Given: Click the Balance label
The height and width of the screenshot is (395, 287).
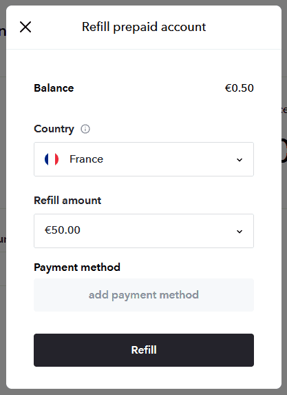Looking at the screenshot, I should [54, 88].
